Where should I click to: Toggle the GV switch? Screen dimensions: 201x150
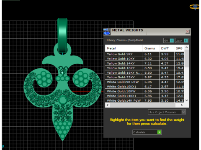pyautogui.click(x=169, y=40)
